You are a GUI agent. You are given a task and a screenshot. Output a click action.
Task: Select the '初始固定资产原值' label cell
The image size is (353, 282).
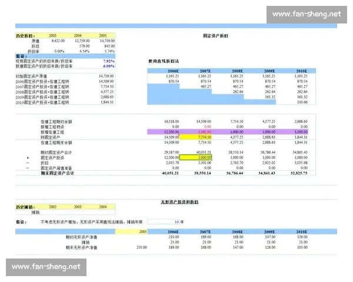(x=31, y=76)
